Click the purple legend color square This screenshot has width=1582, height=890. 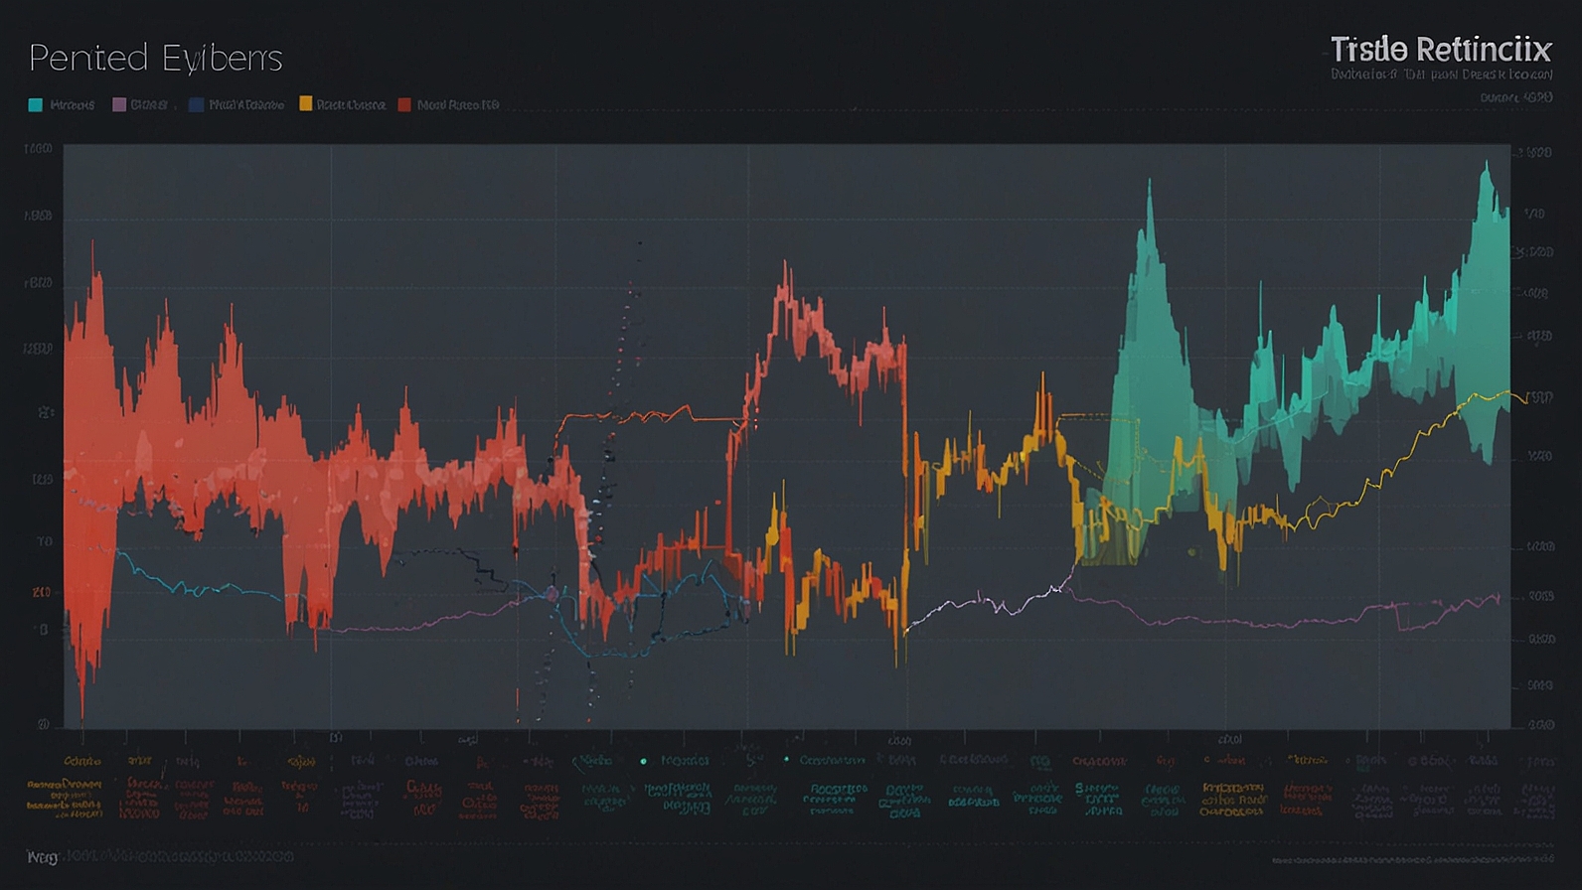[119, 104]
